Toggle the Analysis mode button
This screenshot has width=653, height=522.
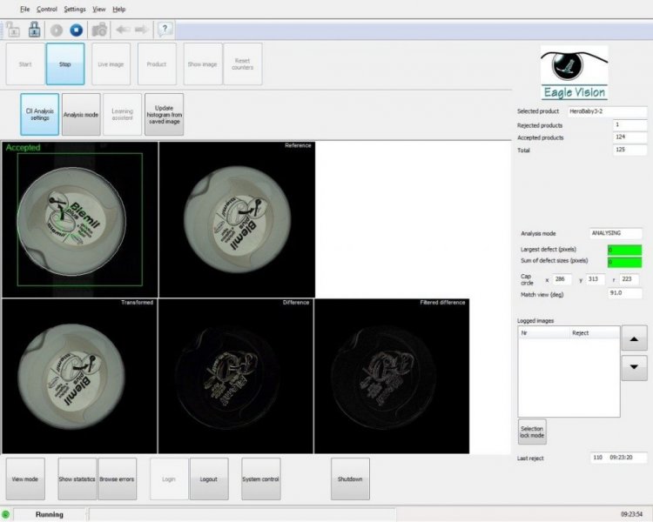tap(81, 115)
